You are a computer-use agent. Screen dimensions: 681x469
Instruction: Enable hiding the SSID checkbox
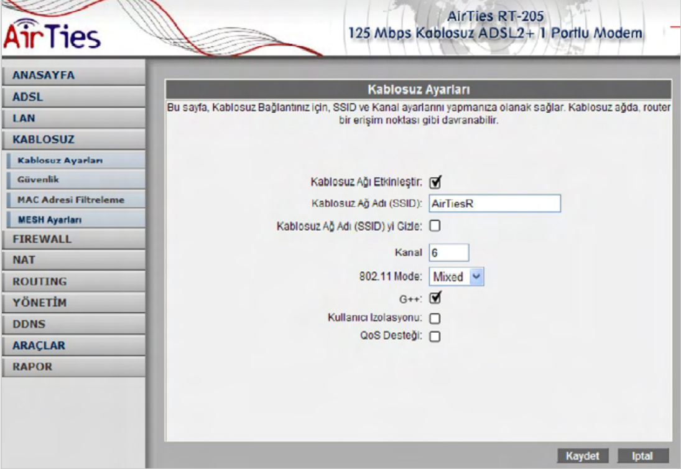(x=435, y=226)
